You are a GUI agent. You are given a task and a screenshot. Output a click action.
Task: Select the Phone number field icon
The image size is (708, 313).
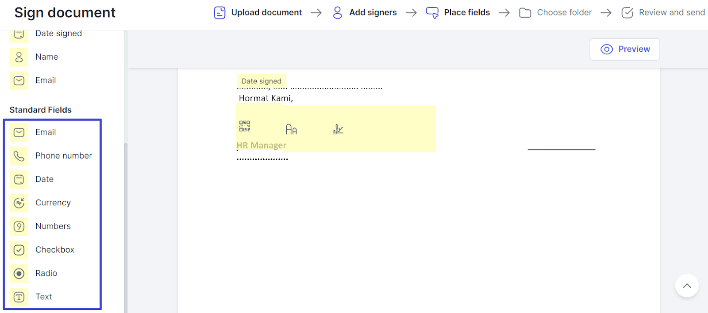click(19, 156)
